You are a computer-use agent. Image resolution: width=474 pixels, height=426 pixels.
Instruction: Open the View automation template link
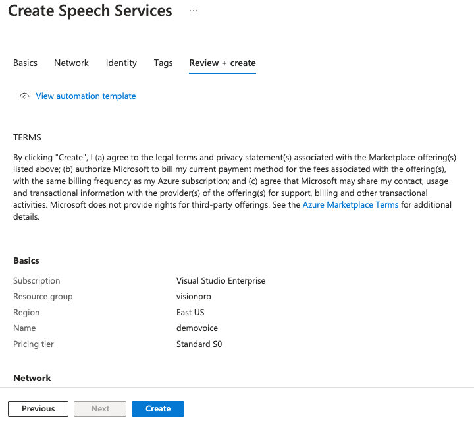coord(86,96)
